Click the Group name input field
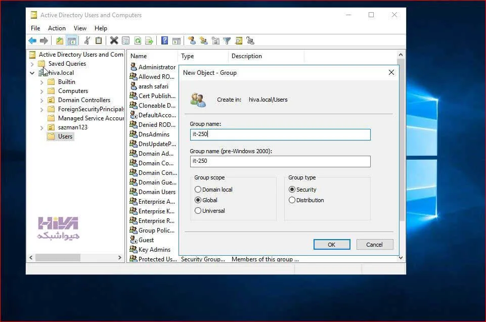This screenshot has height=322, width=486. pyautogui.click(x=280, y=134)
